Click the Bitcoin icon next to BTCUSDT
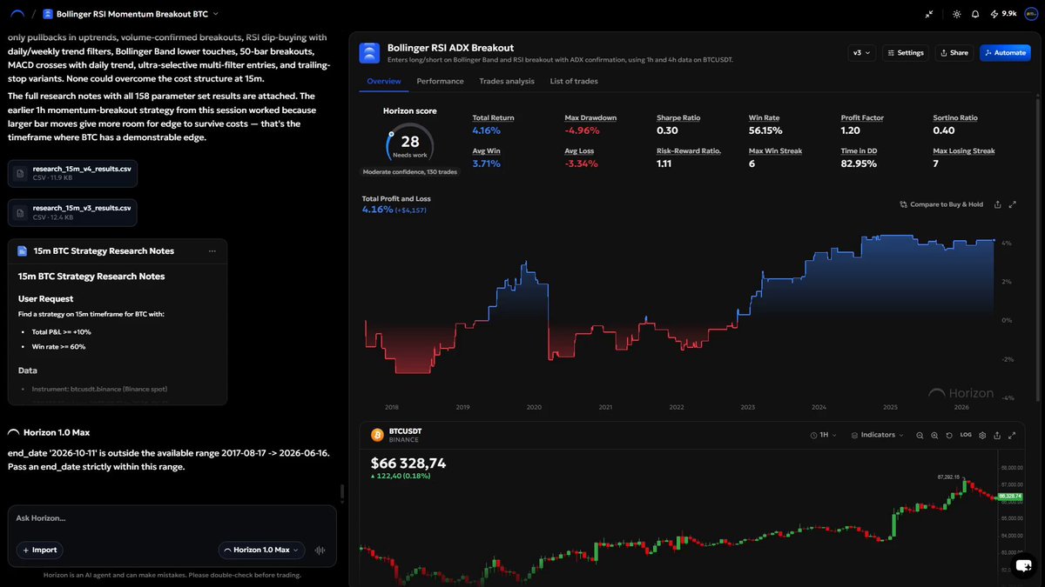 coord(378,435)
